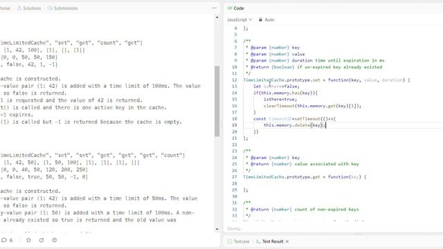The height and width of the screenshot is (249, 443).
Task: Click line number 12 in gutter
Action: tap(235, 80)
